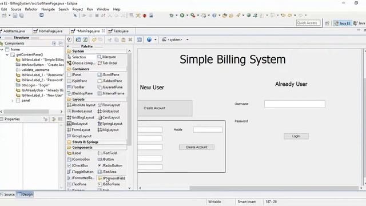
Task: Switch to the Design view tab
Action: coord(25,195)
